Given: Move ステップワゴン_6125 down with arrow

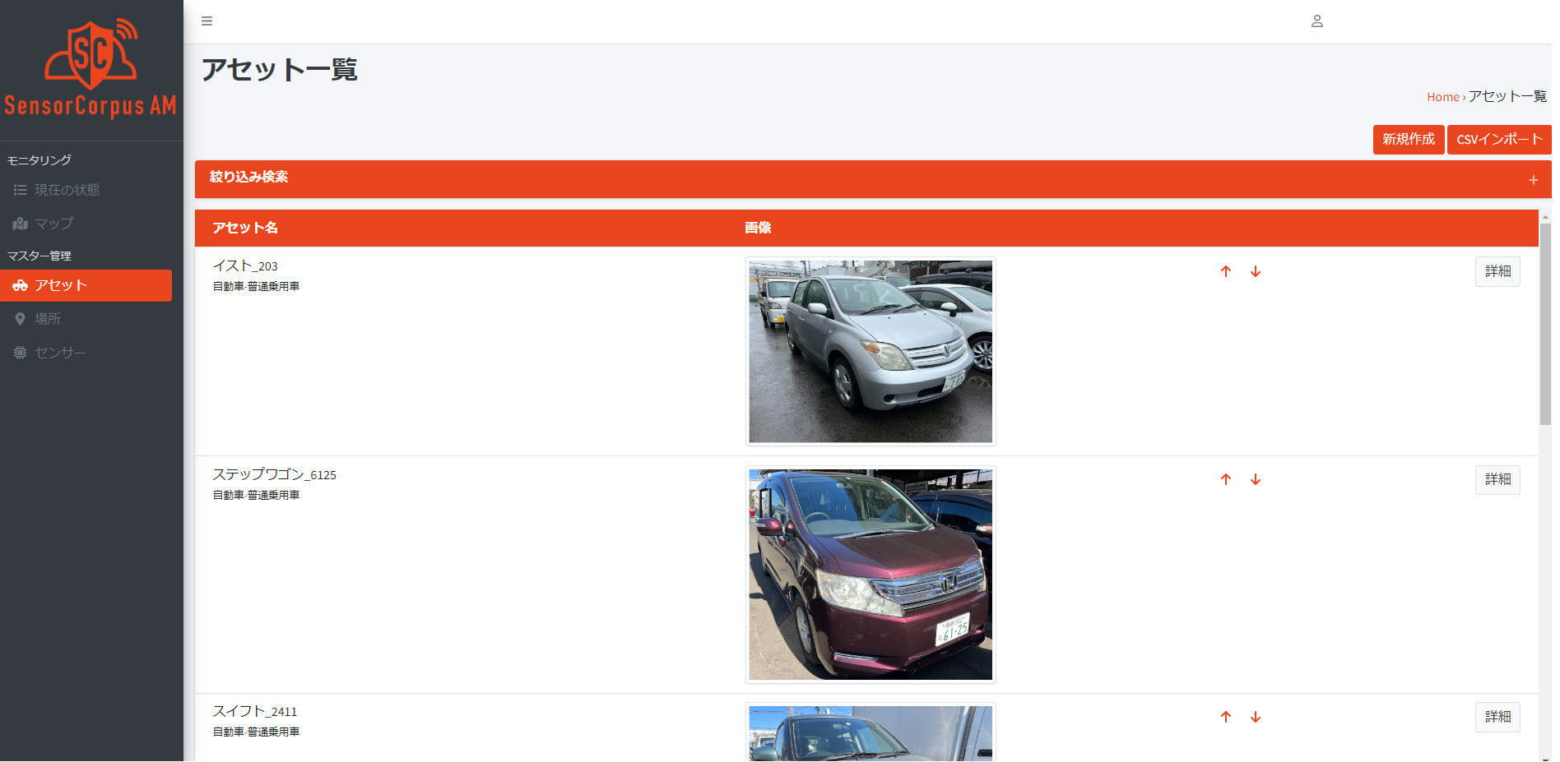Looking at the screenshot, I should [x=1255, y=479].
